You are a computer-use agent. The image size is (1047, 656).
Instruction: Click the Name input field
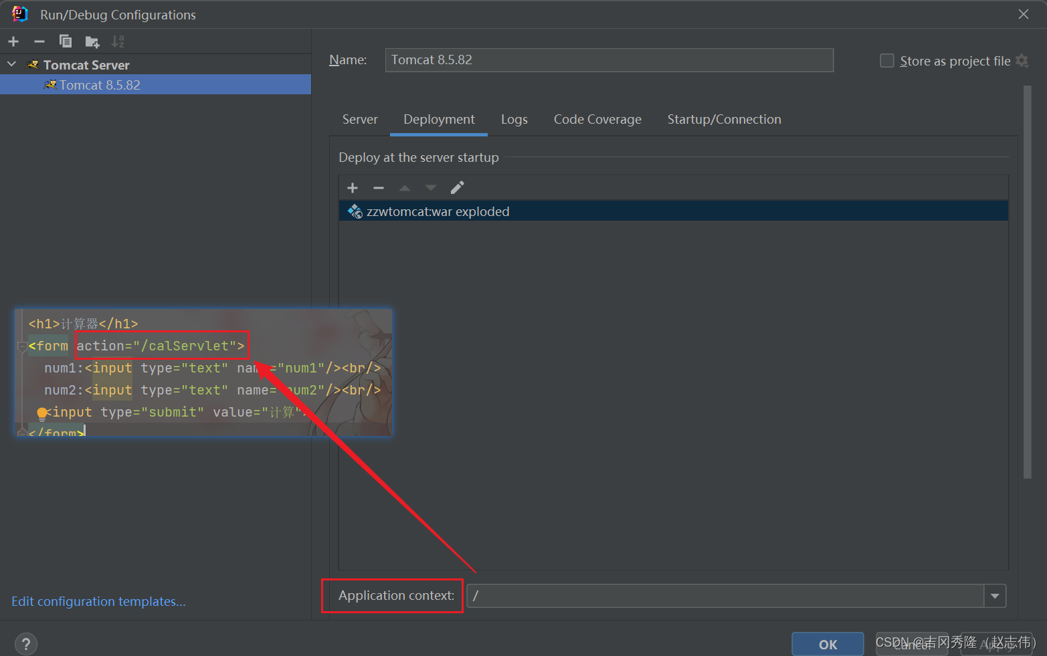609,60
